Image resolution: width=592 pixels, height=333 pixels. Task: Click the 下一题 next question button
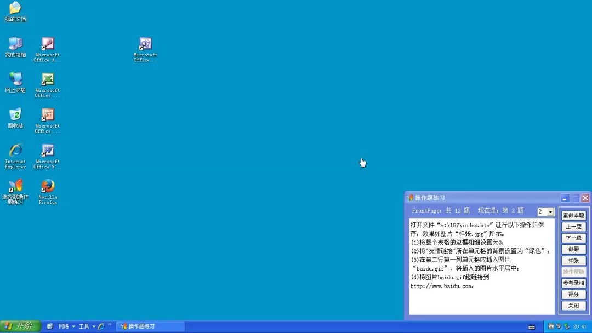(x=573, y=238)
